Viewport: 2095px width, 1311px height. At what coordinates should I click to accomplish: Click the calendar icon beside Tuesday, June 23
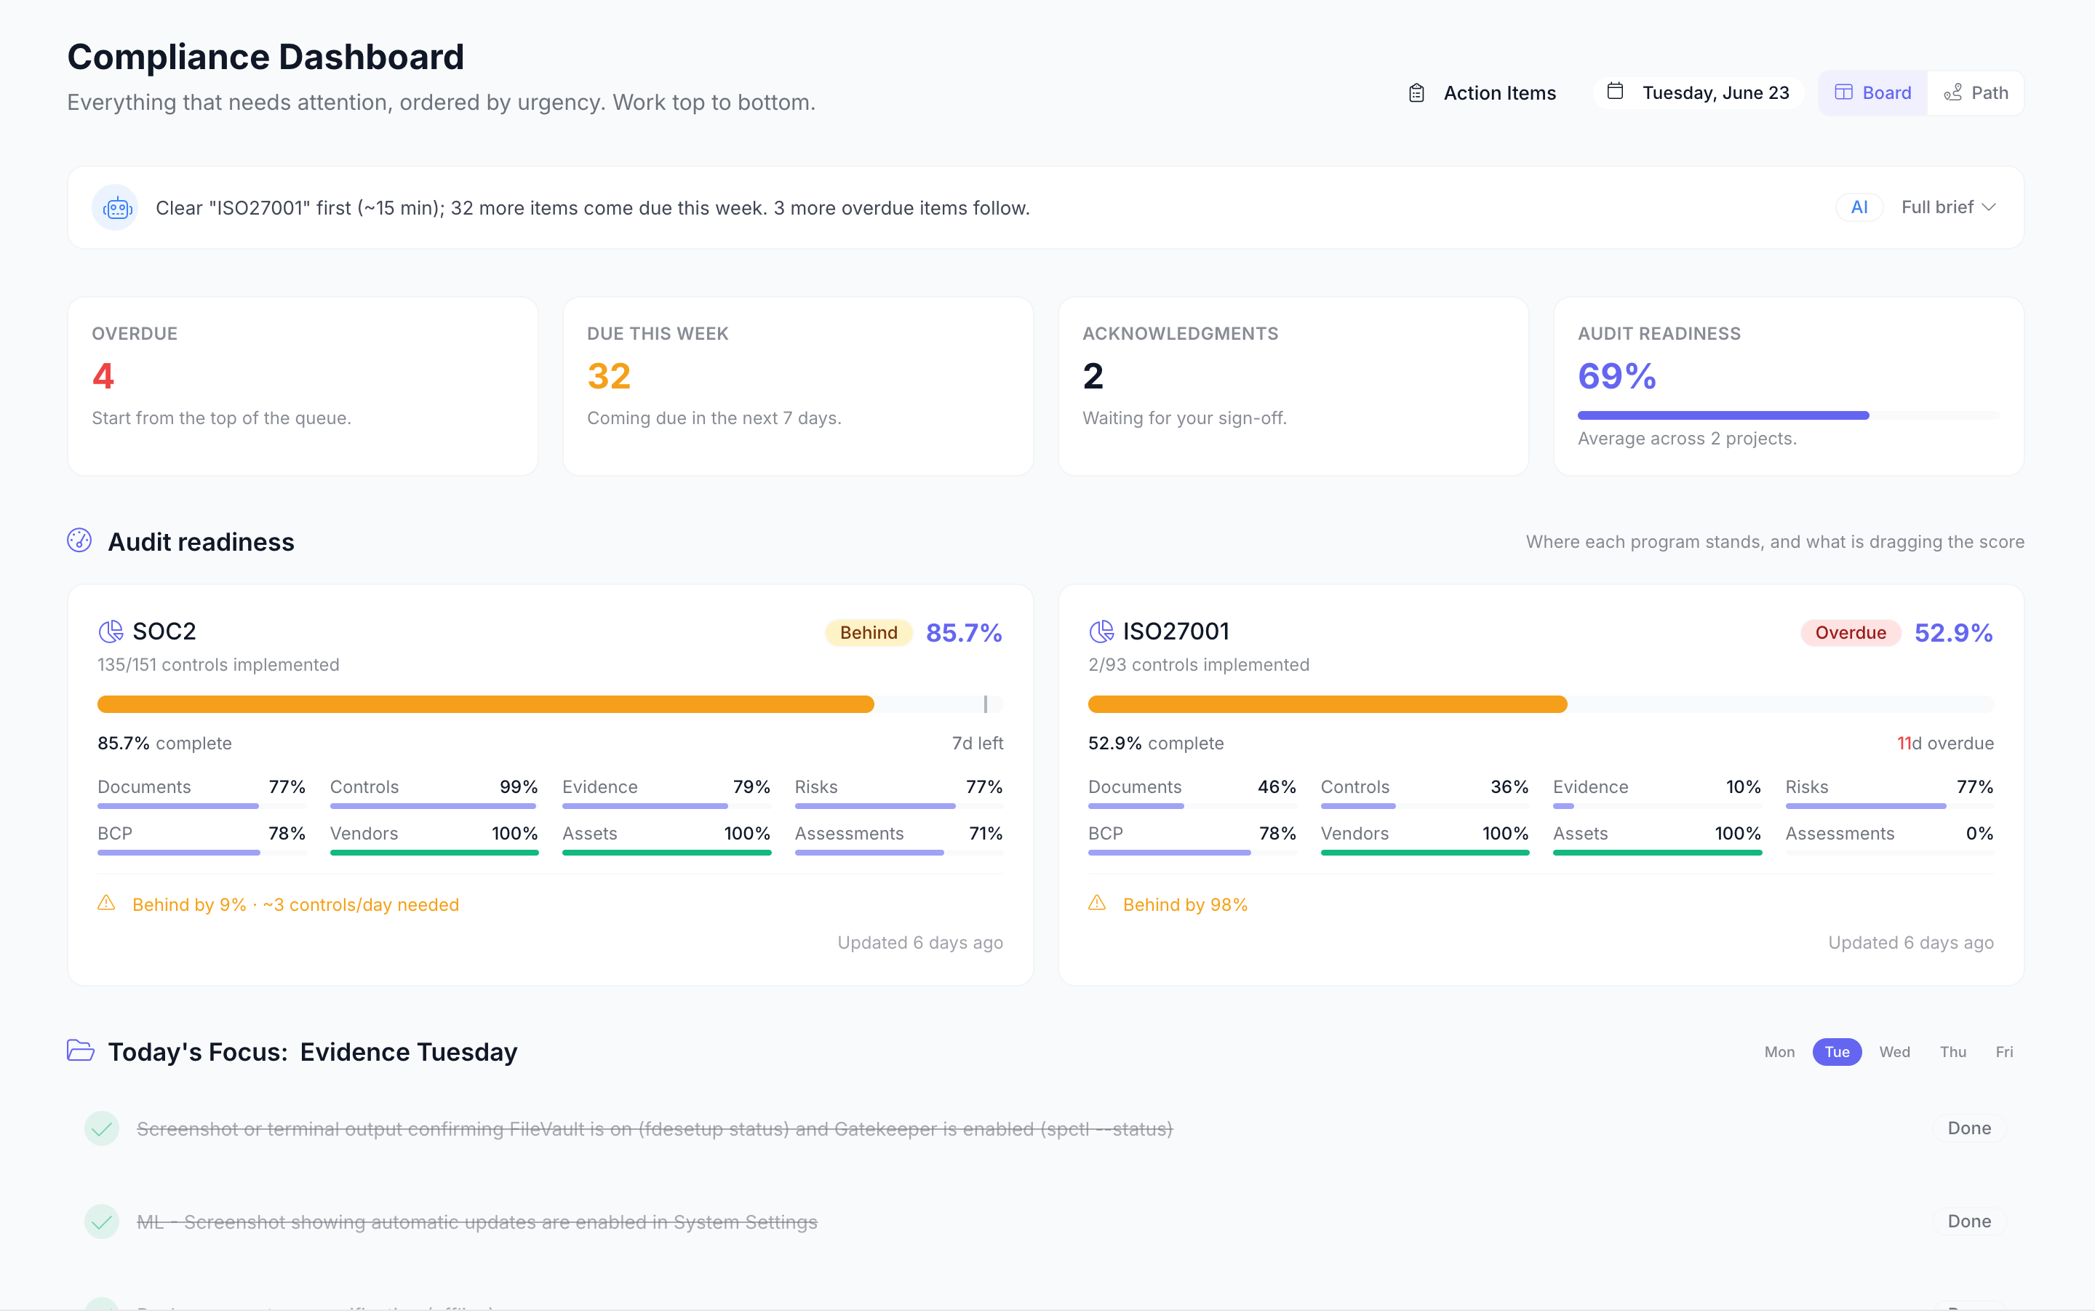1615,91
